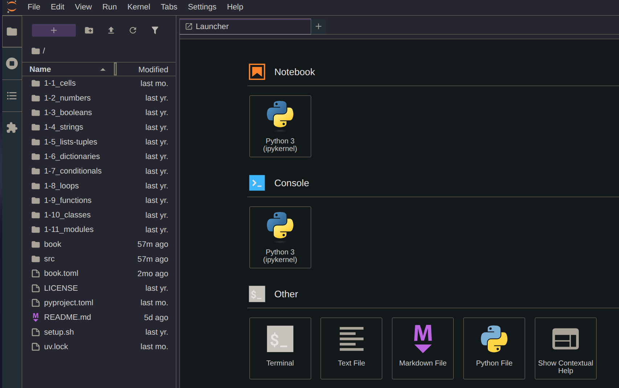The image size is (619, 388).
Task: Sort files by Name column arrow
Action: (x=103, y=69)
